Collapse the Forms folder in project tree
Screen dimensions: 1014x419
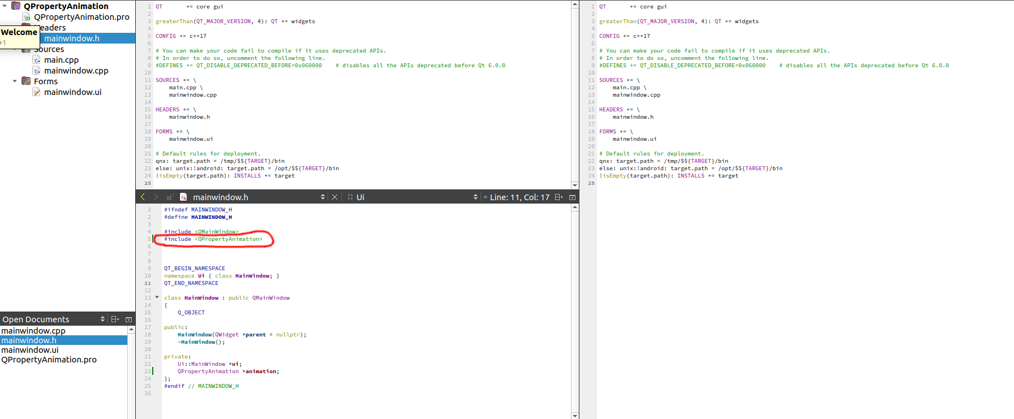pyautogui.click(x=15, y=81)
